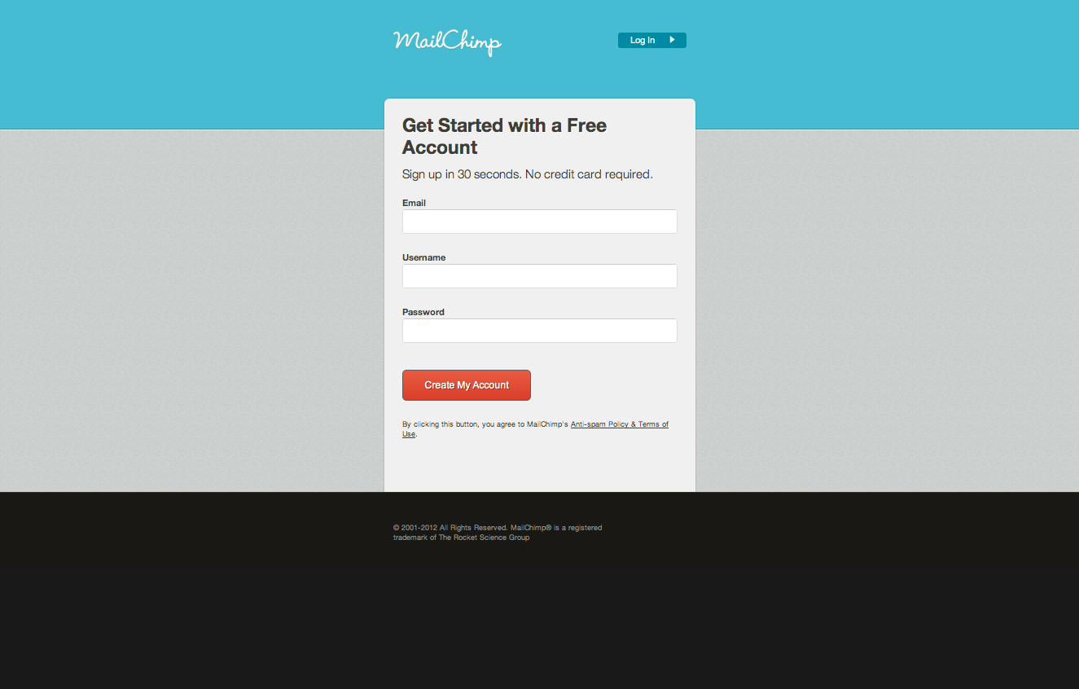Submit with Create My Account button
The height and width of the screenshot is (689, 1079).
467,385
